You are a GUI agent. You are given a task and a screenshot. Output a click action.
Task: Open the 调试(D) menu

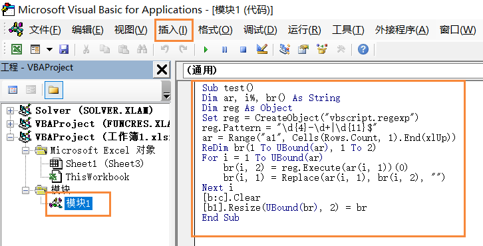260,30
